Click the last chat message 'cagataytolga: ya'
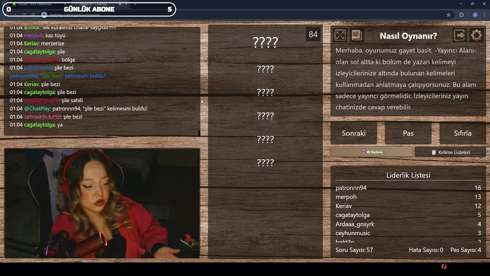The width and height of the screenshot is (490, 276). [36, 125]
